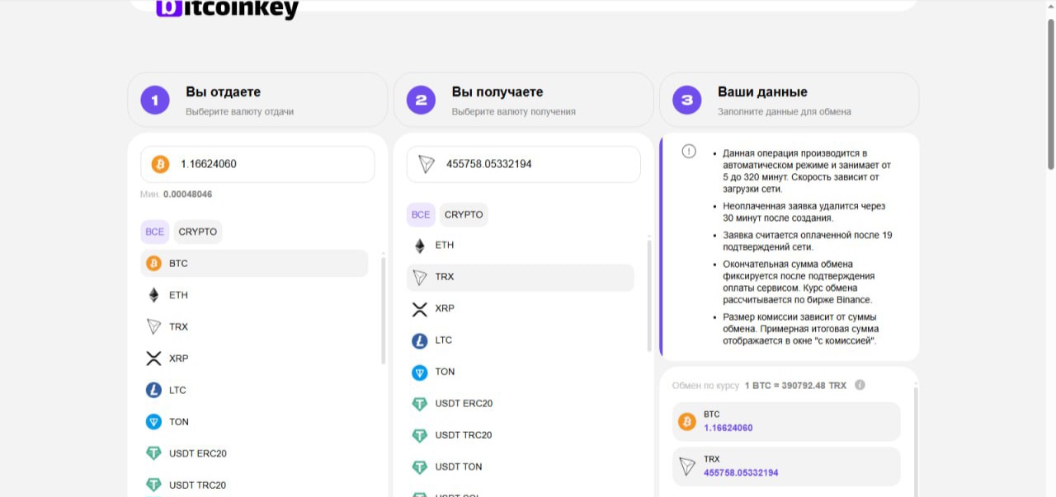Select LTC icon in the receive list

(419, 340)
